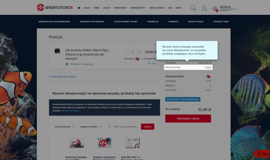Expand the Kategoria produktów dropdown
Image resolution: width=270 pixels, height=160 pixels.
[90, 127]
